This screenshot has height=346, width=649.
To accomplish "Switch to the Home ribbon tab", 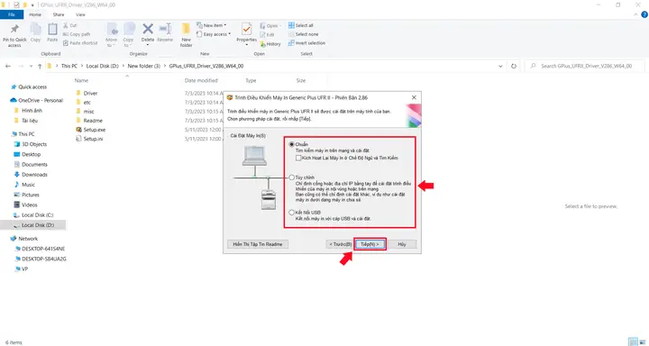I will tap(35, 14).
